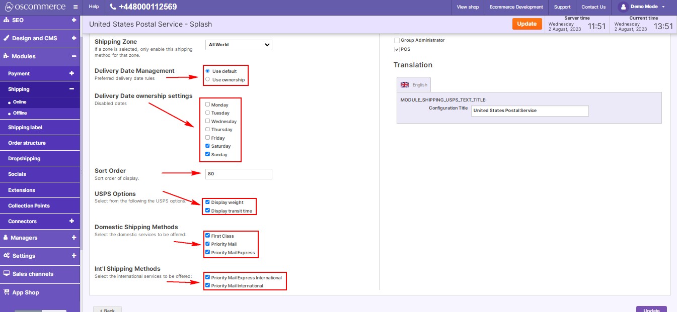Click the orange Update button

[x=527, y=24]
